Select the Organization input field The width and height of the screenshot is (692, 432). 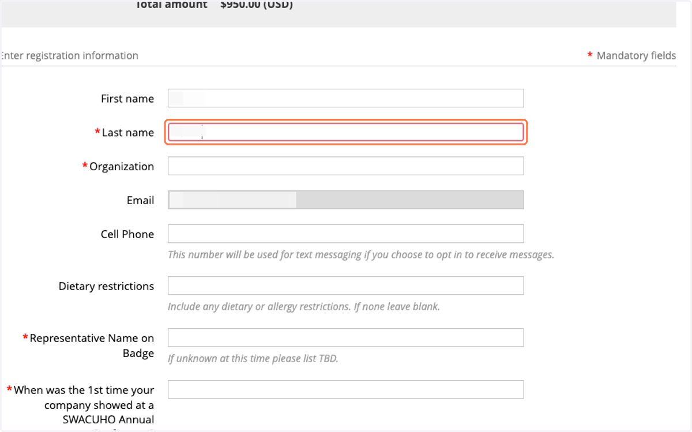click(345, 166)
